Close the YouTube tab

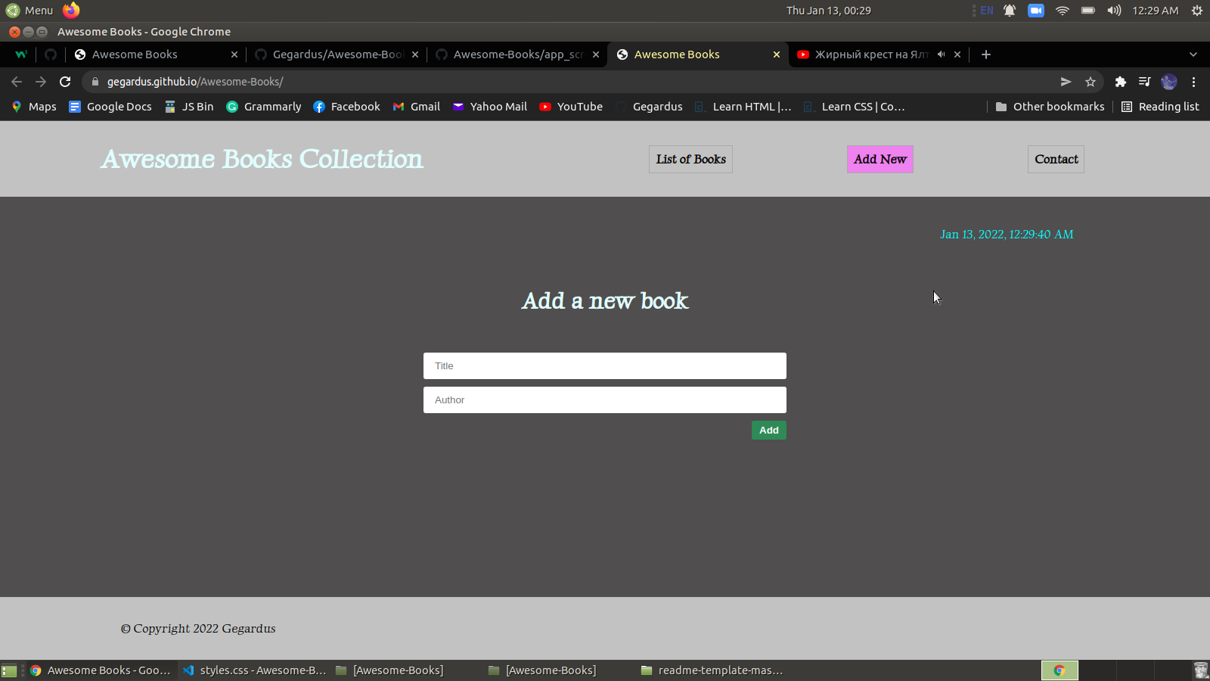click(957, 54)
